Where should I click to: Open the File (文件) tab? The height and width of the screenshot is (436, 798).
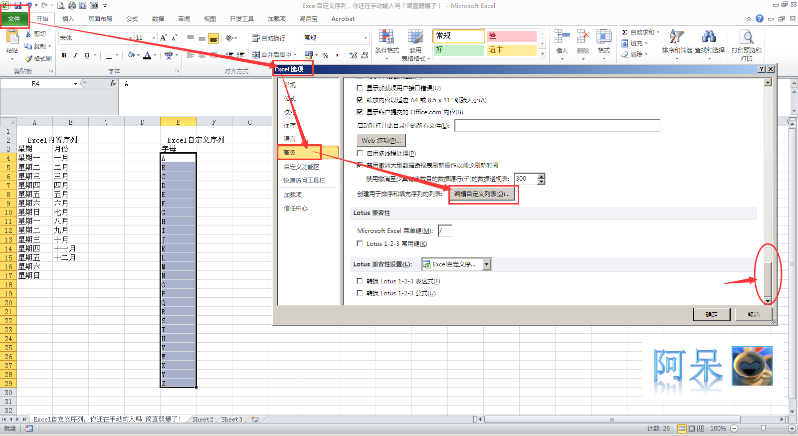tap(14, 19)
